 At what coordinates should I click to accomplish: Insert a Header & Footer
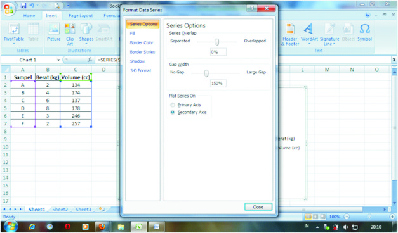pos(290,34)
